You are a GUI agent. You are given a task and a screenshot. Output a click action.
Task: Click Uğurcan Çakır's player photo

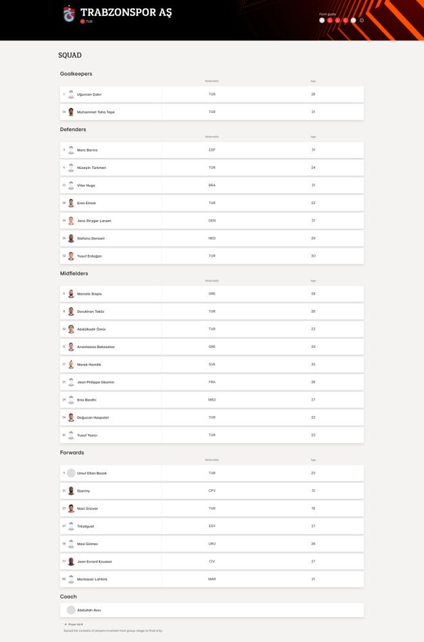click(x=71, y=94)
